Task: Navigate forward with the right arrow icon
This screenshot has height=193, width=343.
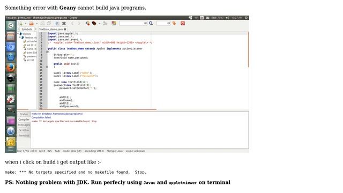Action: tap(79, 24)
